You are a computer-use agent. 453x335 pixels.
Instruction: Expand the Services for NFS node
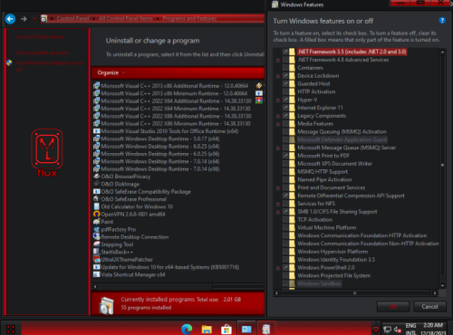[278, 204]
